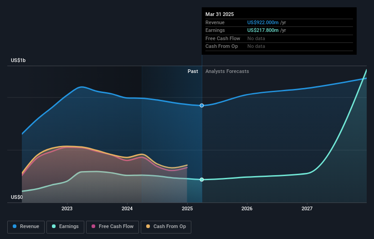The image size is (374, 239).
Task: Click the US$217.800m earnings value
Action: tap(263, 30)
